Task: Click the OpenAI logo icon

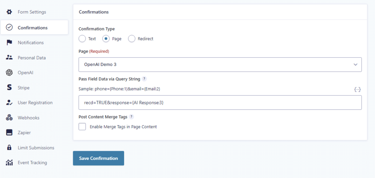Action: pyautogui.click(x=9, y=73)
